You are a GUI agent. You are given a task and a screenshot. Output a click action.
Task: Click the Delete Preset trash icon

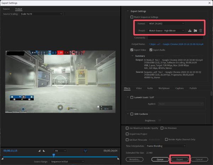[201, 31]
